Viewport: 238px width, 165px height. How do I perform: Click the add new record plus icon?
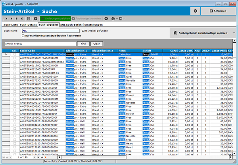[36, 19]
